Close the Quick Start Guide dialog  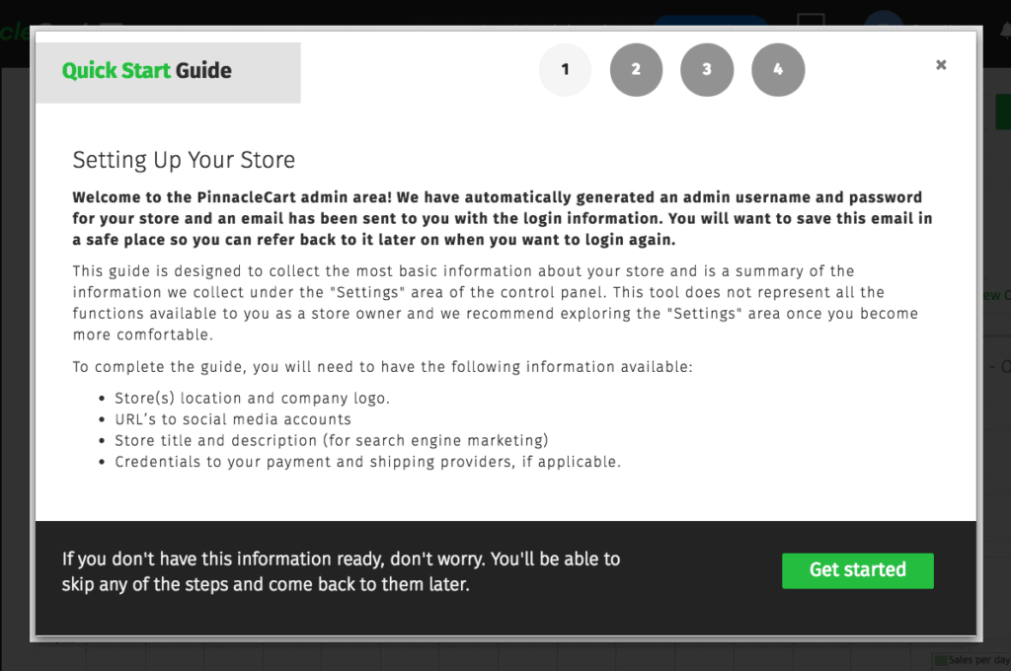941,64
